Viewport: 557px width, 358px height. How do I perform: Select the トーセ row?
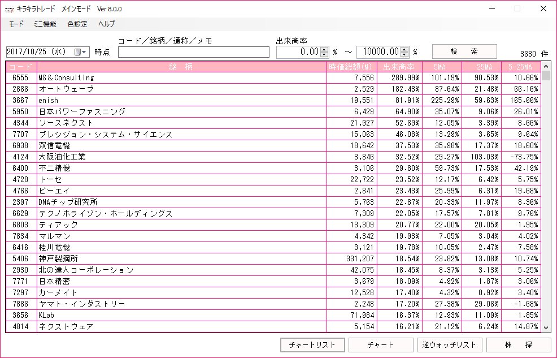click(273, 179)
